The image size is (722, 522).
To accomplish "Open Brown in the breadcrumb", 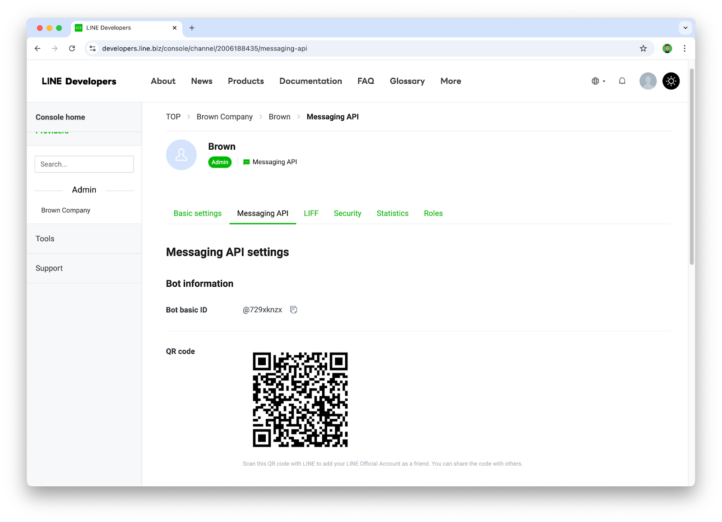I will pos(280,117).
